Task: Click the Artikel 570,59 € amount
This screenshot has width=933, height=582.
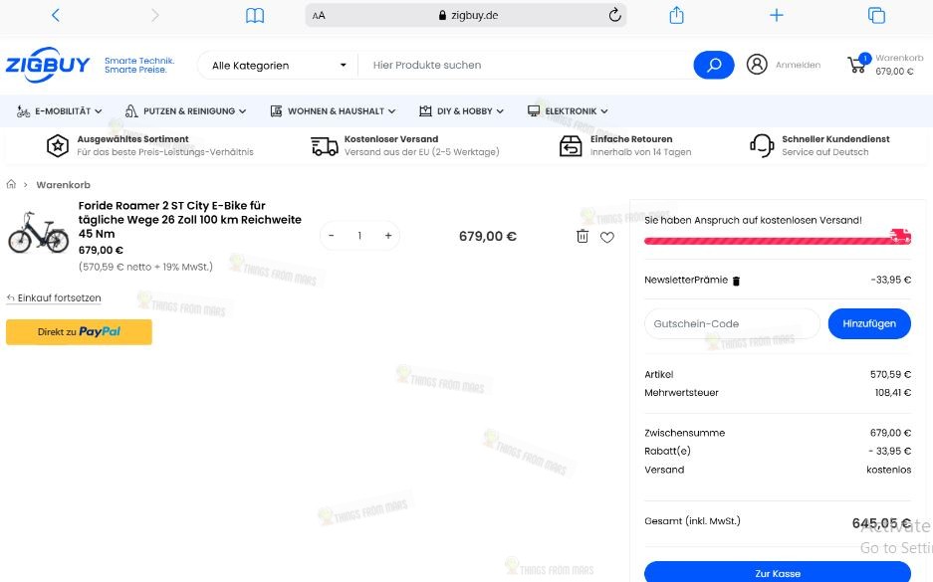Action: point(890,374)
